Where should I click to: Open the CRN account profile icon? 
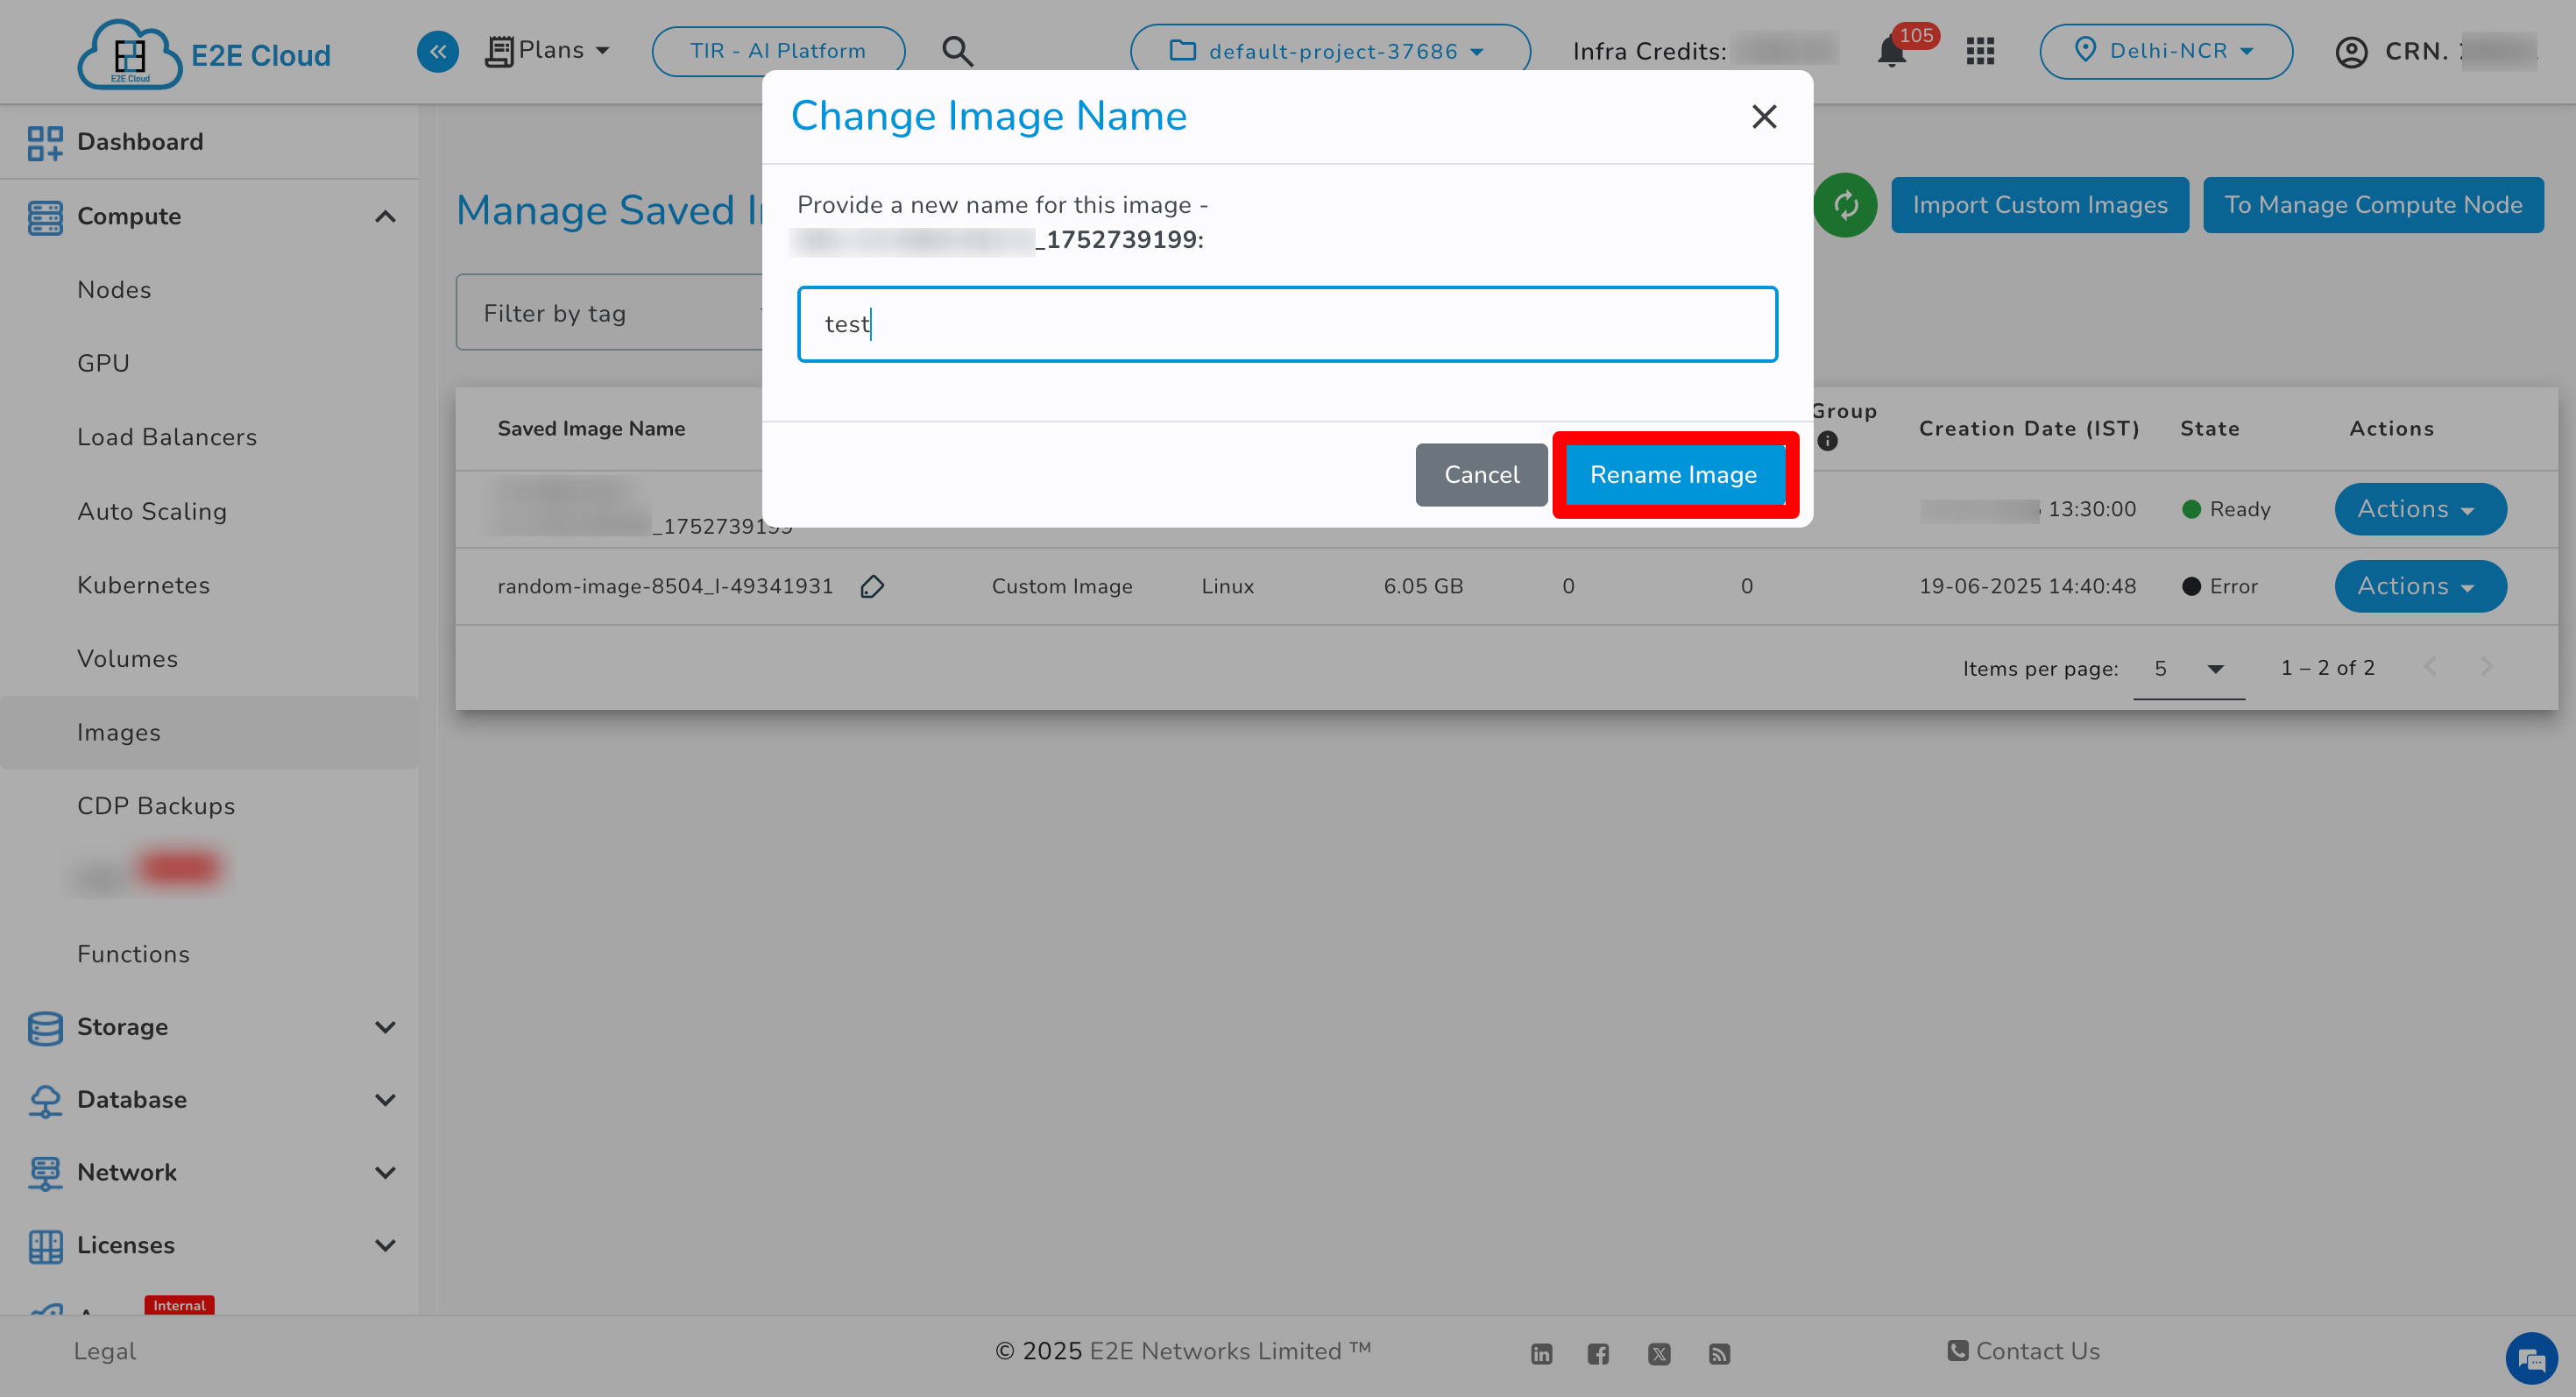click(2351, 51)
